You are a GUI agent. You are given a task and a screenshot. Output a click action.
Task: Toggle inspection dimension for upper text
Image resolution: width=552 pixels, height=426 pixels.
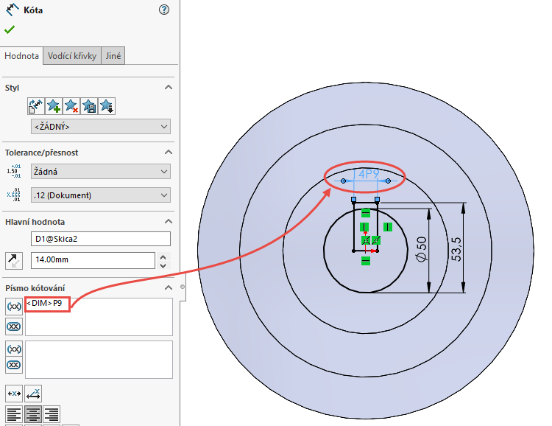(x=14, y=327)
